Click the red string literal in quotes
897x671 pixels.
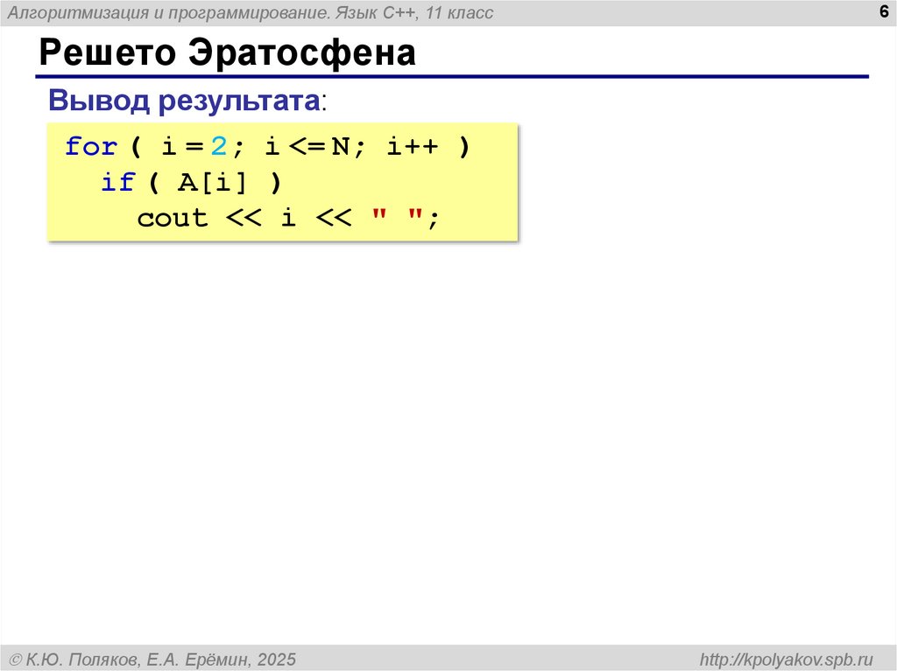point(398,217)
